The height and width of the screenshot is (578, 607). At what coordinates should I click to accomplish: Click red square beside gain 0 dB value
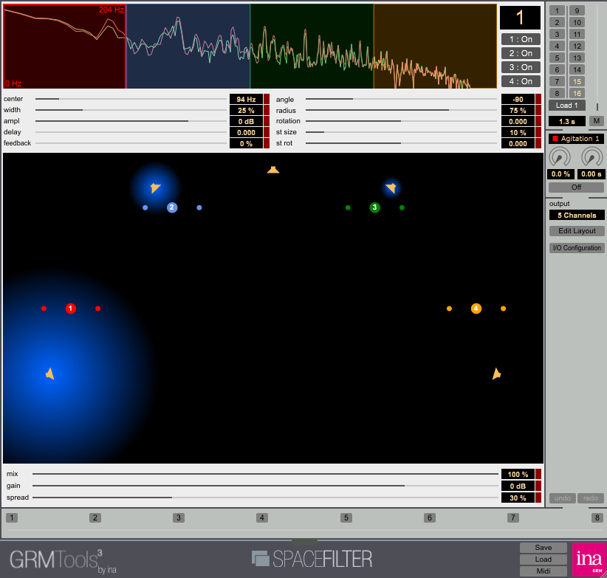pos(538,486)
